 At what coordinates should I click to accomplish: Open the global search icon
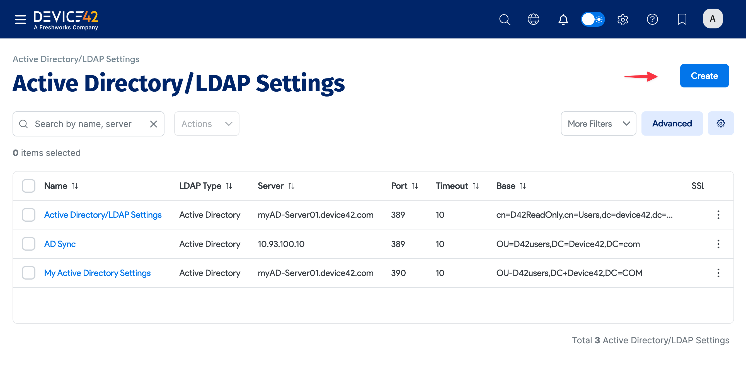click(505, 19)
